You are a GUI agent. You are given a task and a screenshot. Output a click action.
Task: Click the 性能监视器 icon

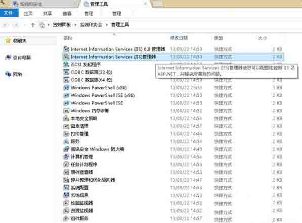(x=66, y=203)
